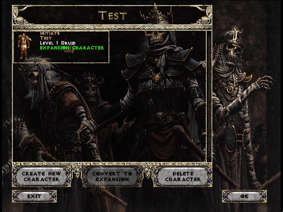
Task: Click the blue gem right of OK text
Action: (263, 196)
